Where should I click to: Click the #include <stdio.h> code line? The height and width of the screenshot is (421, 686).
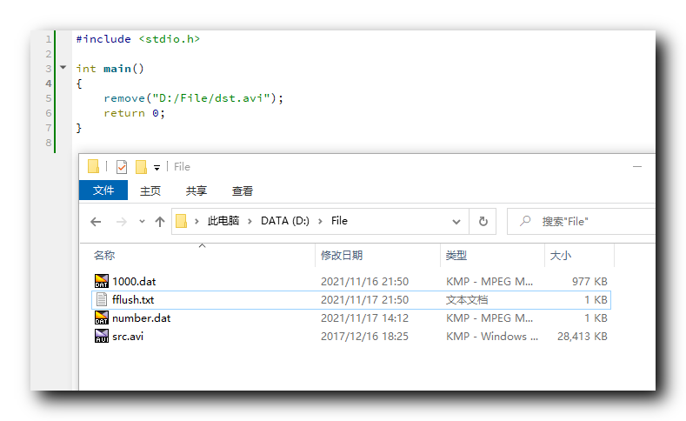138,39
